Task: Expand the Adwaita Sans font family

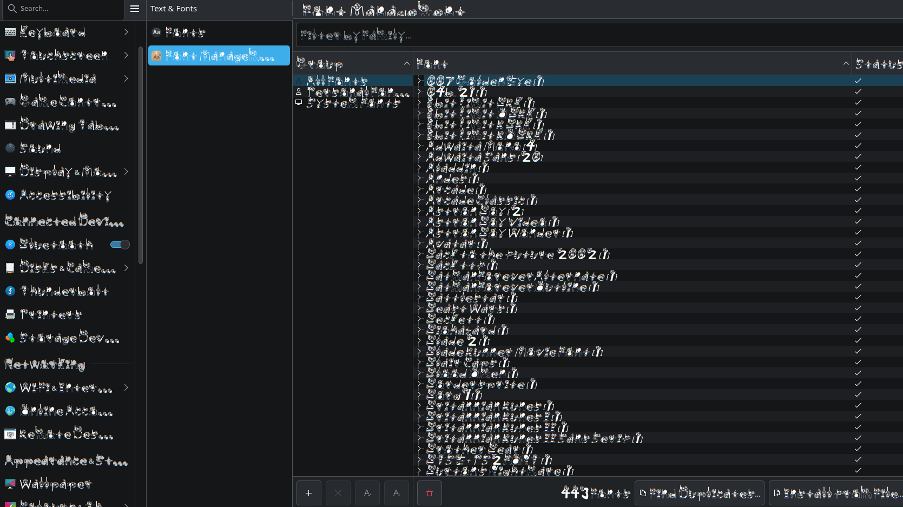Action: pyautogui.click(x=419, y=157)
